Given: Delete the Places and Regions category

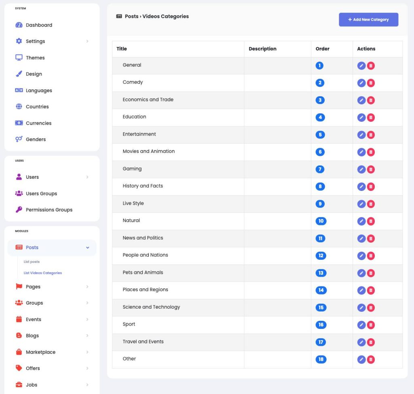Looking at the screenshot, I should (371, 290).
